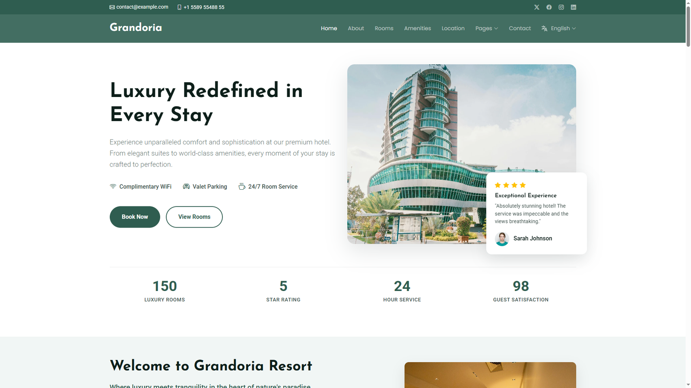Click the translate icon next to English
The height and width of the screenshot is (388, 691).
[544, 28]
